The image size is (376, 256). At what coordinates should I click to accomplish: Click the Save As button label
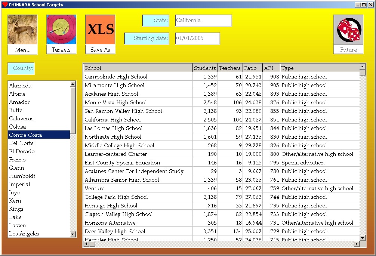[x=100, y=50]
